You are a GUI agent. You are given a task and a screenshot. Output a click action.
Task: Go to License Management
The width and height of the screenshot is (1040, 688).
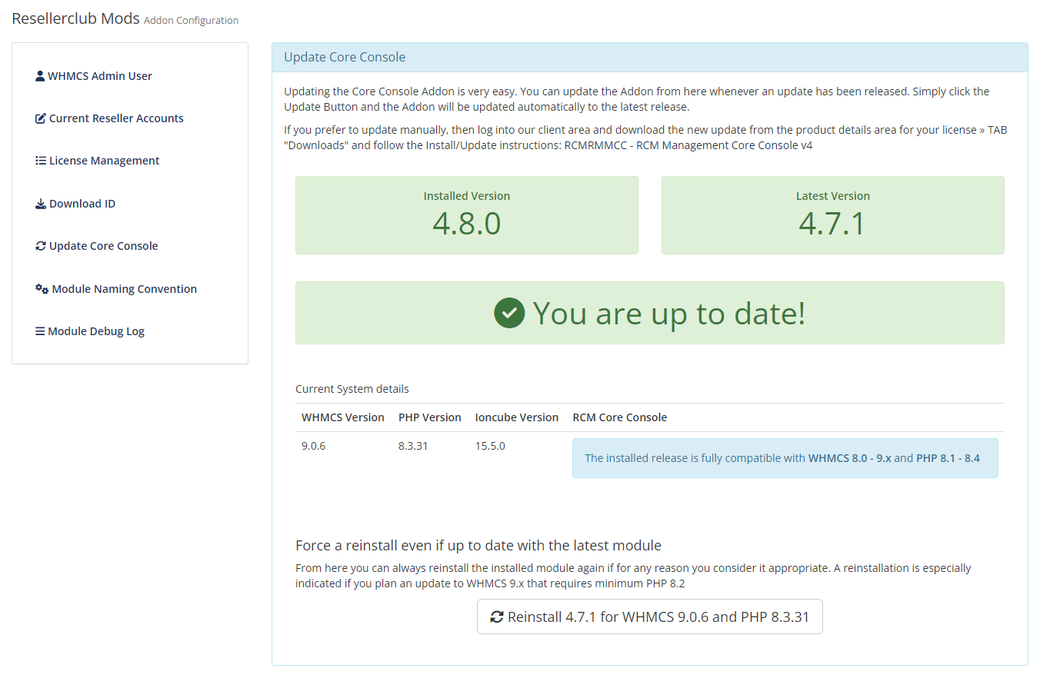(98, 161)
